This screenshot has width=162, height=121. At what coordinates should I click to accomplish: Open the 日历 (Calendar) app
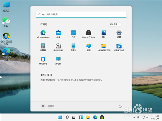click(x=73, y=34)
